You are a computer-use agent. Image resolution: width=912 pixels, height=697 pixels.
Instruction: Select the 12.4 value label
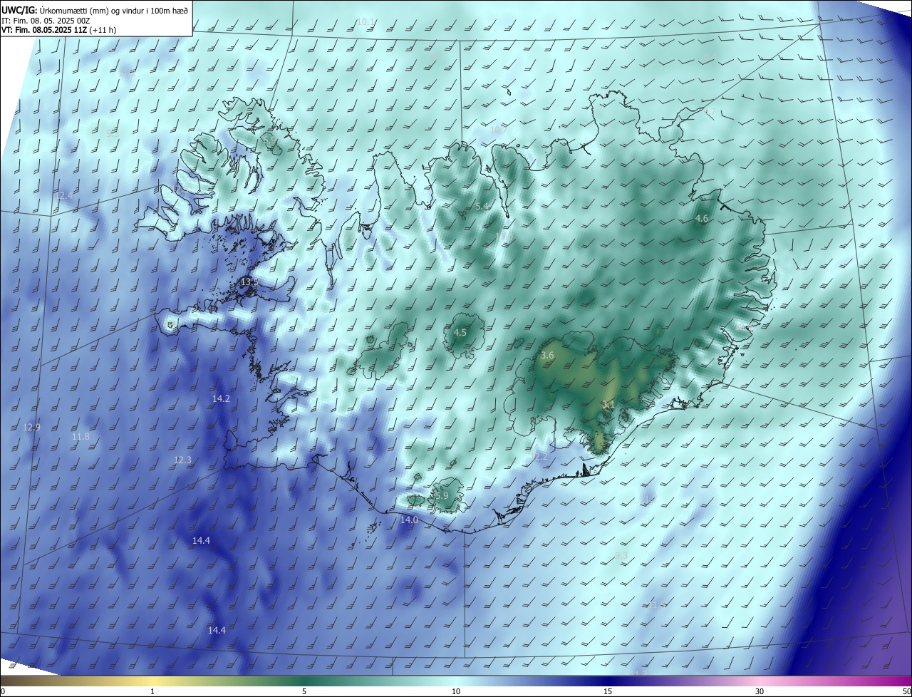coord(65,195)
